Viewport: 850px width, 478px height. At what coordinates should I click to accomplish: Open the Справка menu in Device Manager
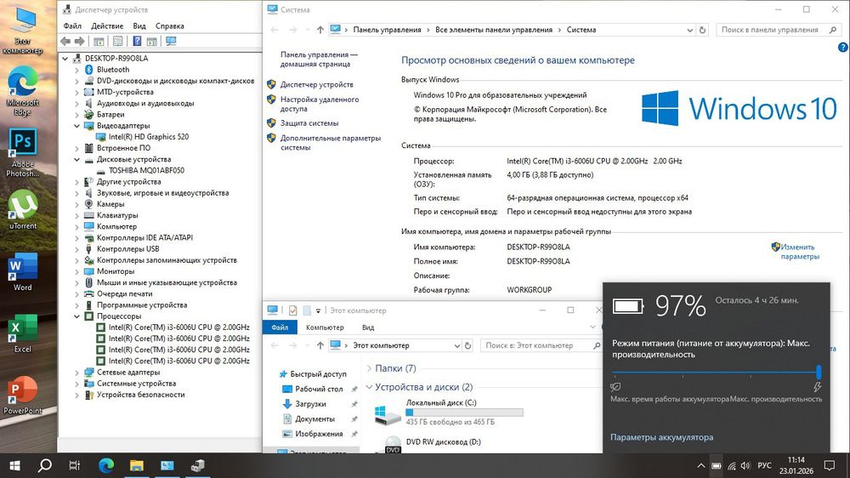coord(170,26)
